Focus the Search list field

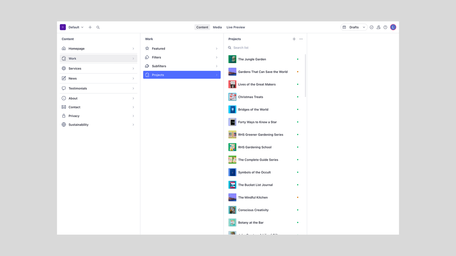click(x=265, y=48)
